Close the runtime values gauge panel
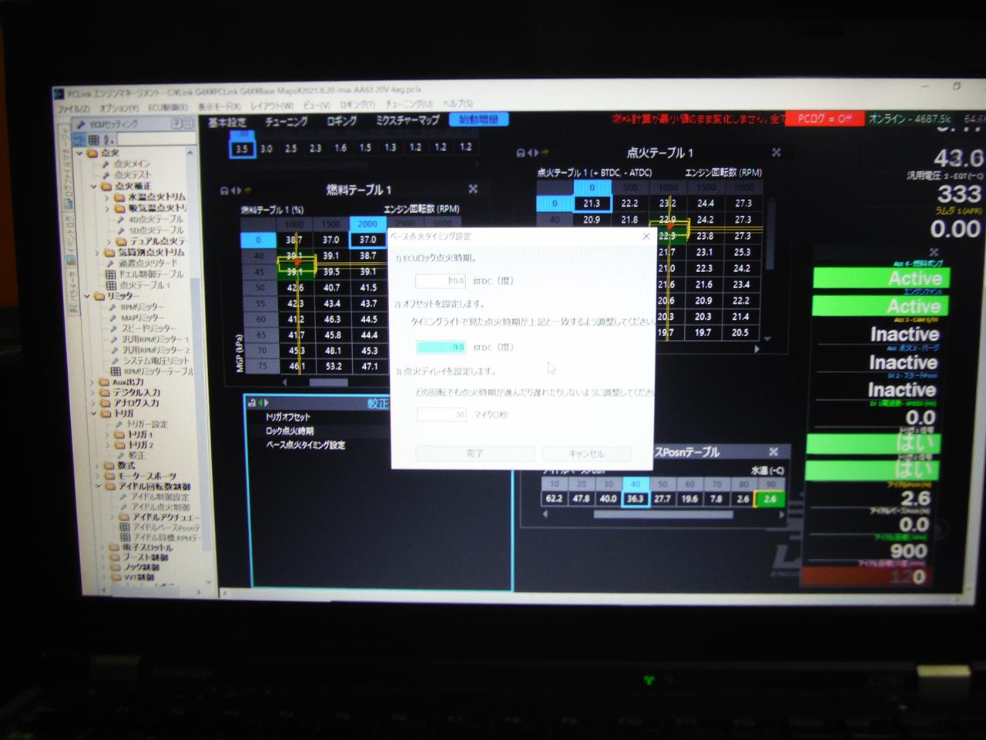Viewport: 986px width, 740px height. pos(934,252)
